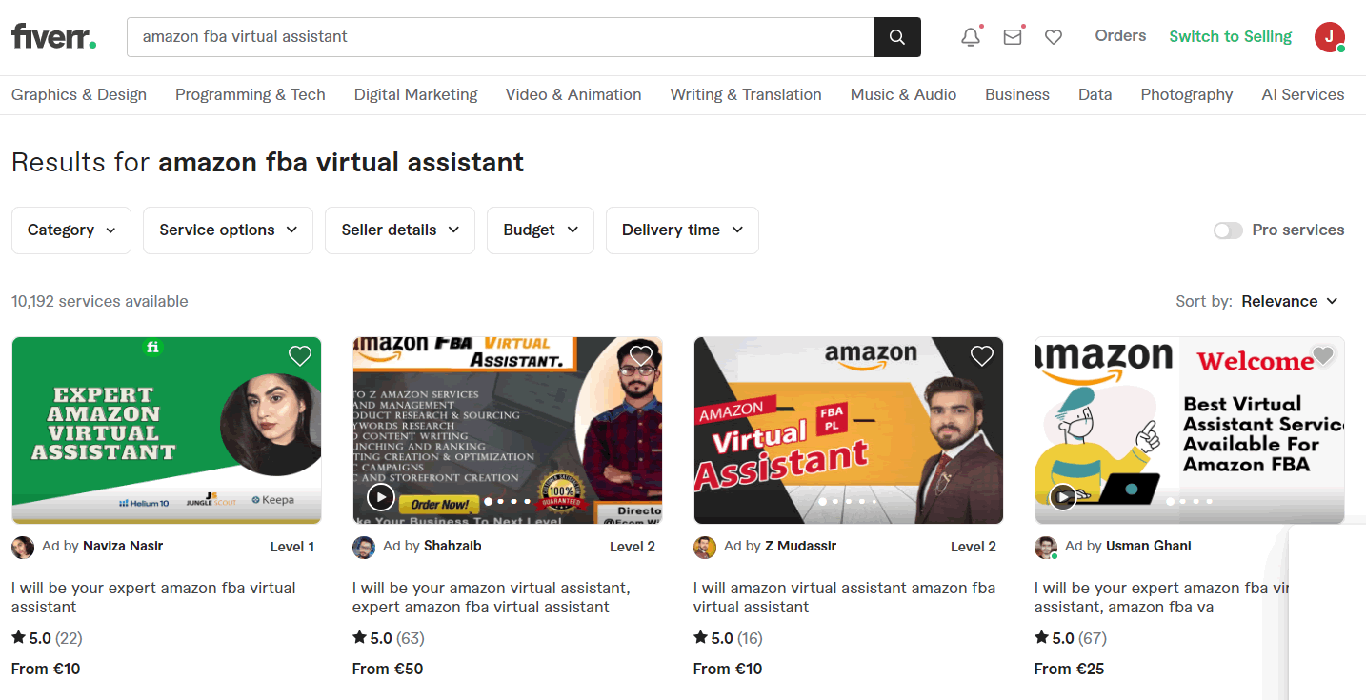
Task: Expand the Delivery time filter
Action: pyautogui.click(x=682, y=230)
